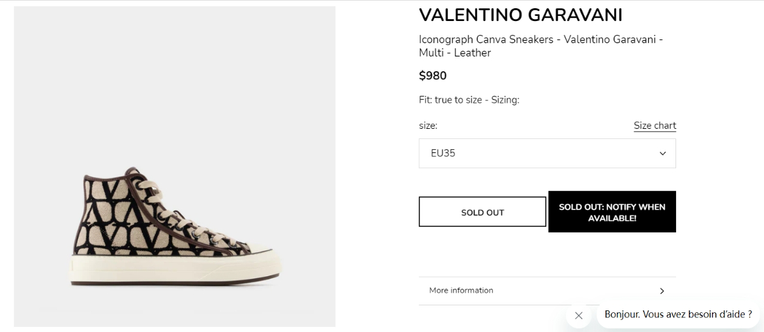Open the Bonjour chat help message
The height and width of the screenshot is (332, 764).
pos(678,314)
